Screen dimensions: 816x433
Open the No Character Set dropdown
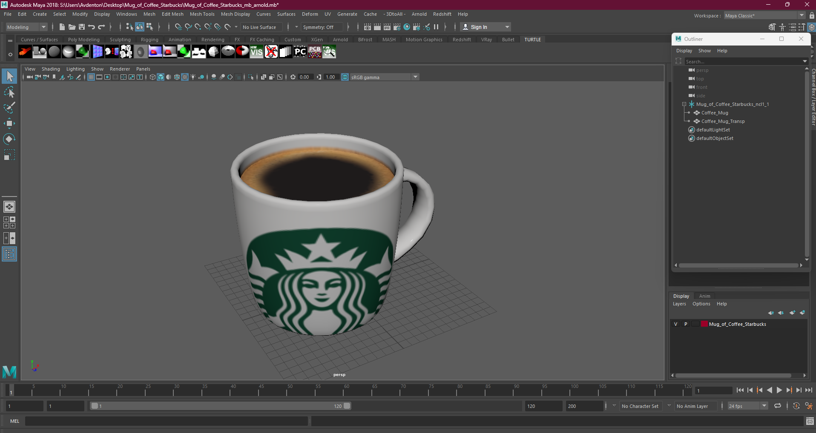[640, 406]
